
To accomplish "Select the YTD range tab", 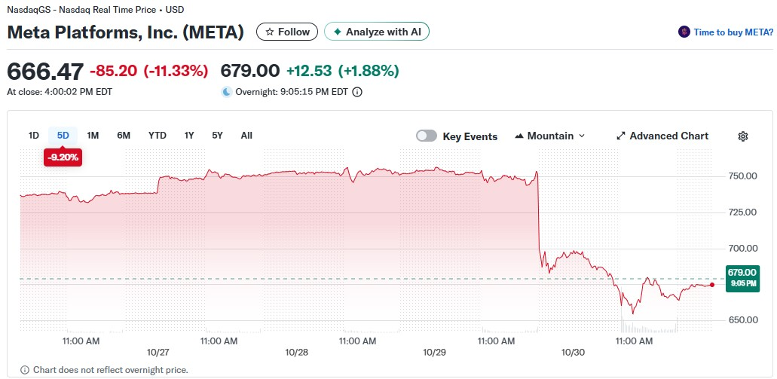I will pos(157,136).
